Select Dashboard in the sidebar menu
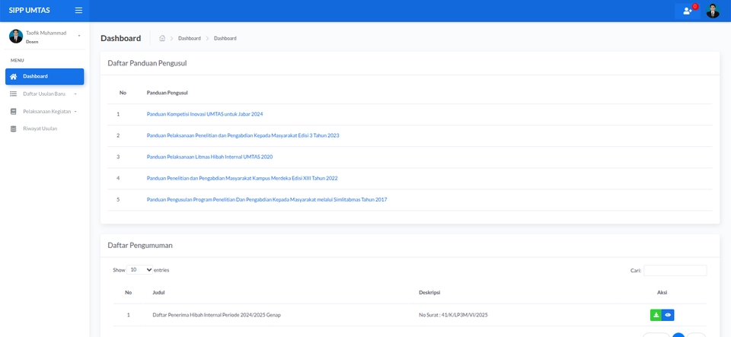The height and width of the screenshot is (337, 731). coord(44,76)
